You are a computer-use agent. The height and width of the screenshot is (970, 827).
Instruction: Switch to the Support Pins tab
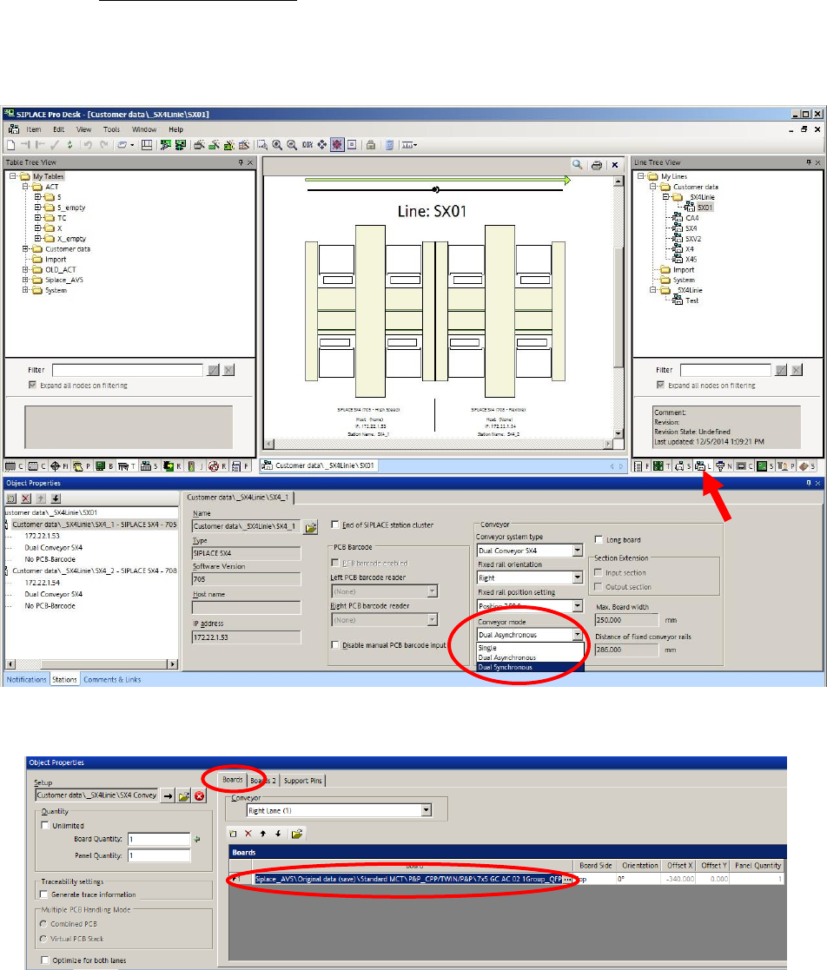pyautogui.click(x=302, y=781)
